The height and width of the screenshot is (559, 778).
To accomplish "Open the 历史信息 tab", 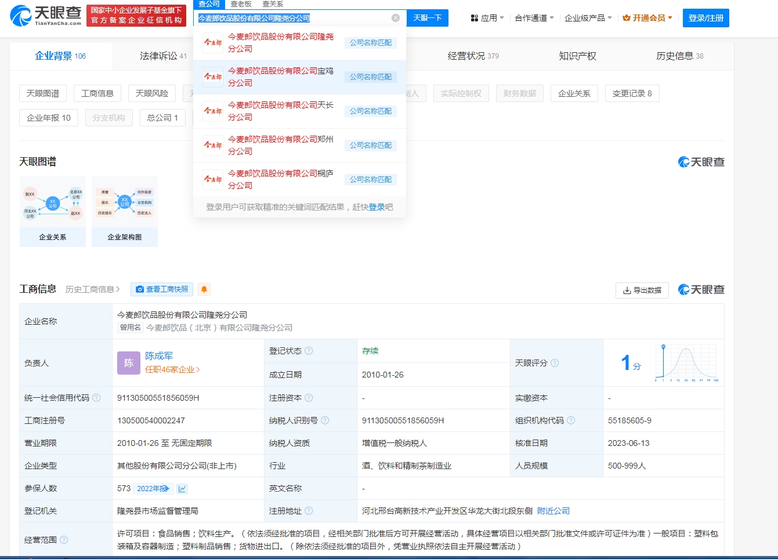I will tap(679, 56).
